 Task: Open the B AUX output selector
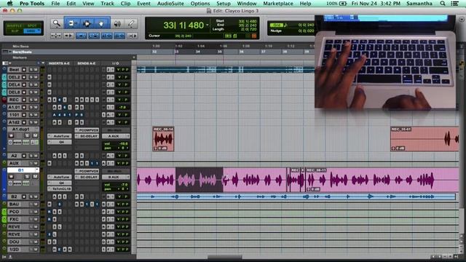click(116, 177)
